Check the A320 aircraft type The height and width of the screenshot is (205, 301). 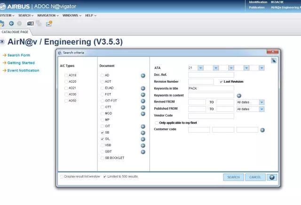(66, 82)
